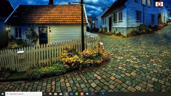
Task: Launch green Camtasia icon in taskbar
Action: pos(77,94)
